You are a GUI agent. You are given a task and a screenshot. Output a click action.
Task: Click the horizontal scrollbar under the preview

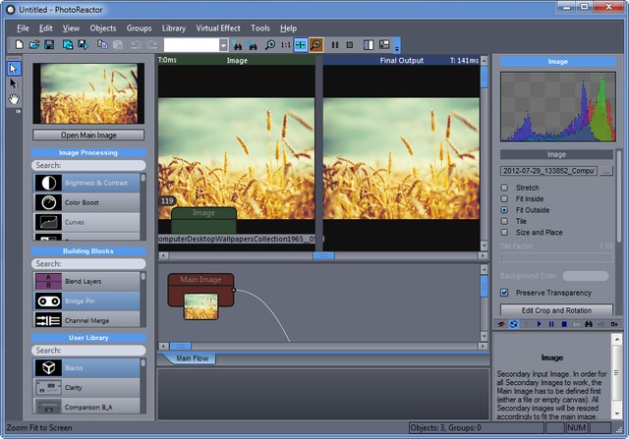(322, 254)
